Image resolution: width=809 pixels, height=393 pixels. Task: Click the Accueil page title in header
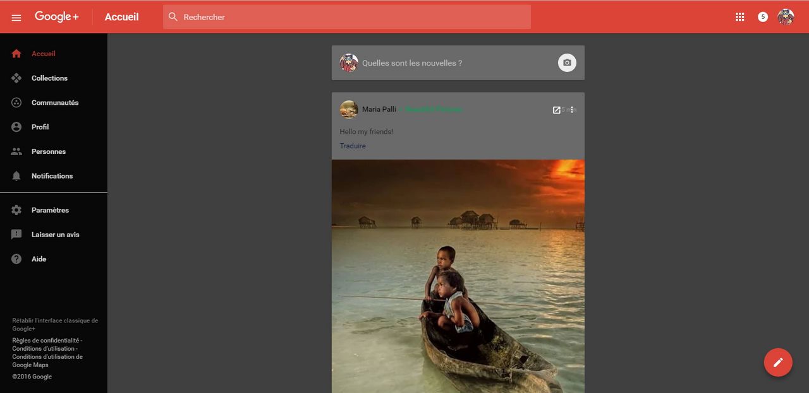[121, 17]
